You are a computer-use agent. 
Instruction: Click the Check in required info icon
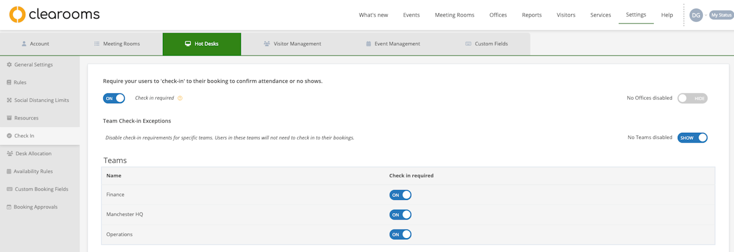180,98
